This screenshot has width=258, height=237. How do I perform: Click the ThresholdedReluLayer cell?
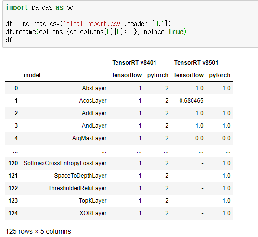coord(77,188)
